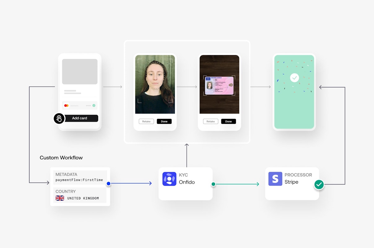Click the green check in Mastercard row
This screenshot has width=374, height=248.
[x=94, y=106]
